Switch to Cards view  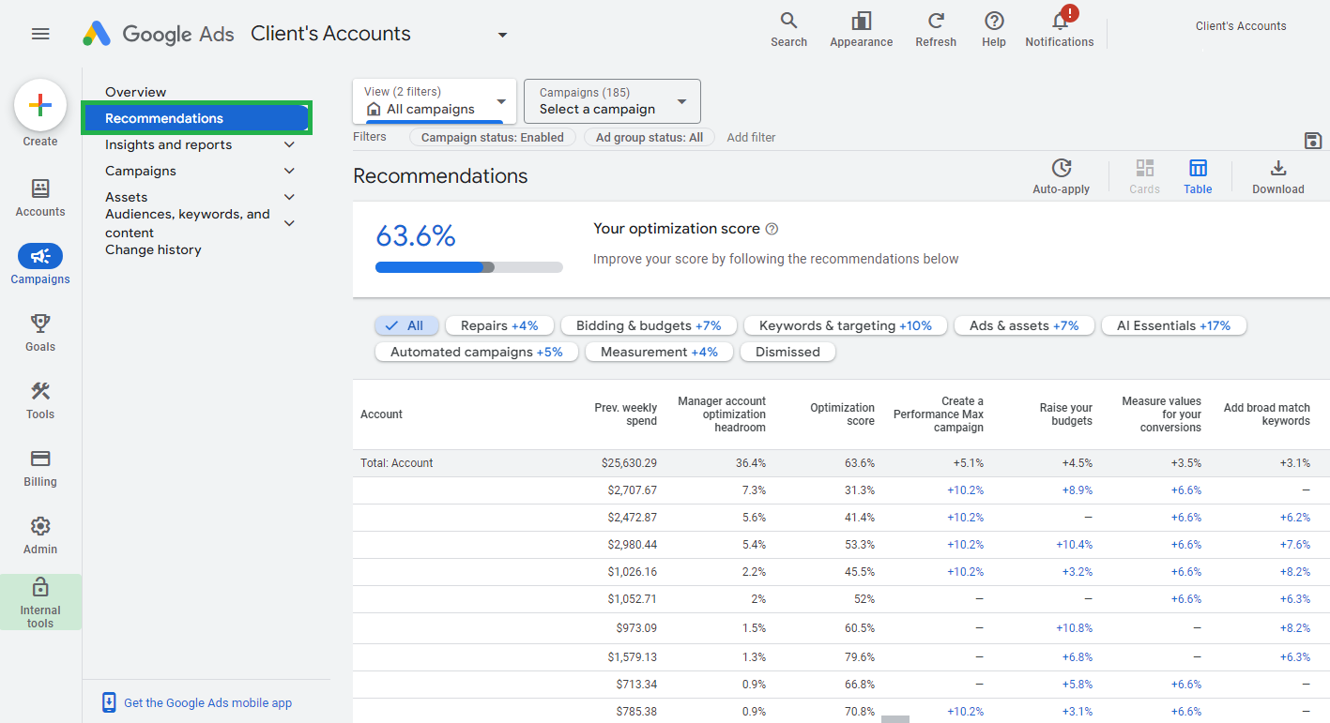click(x=1144, y=175)
